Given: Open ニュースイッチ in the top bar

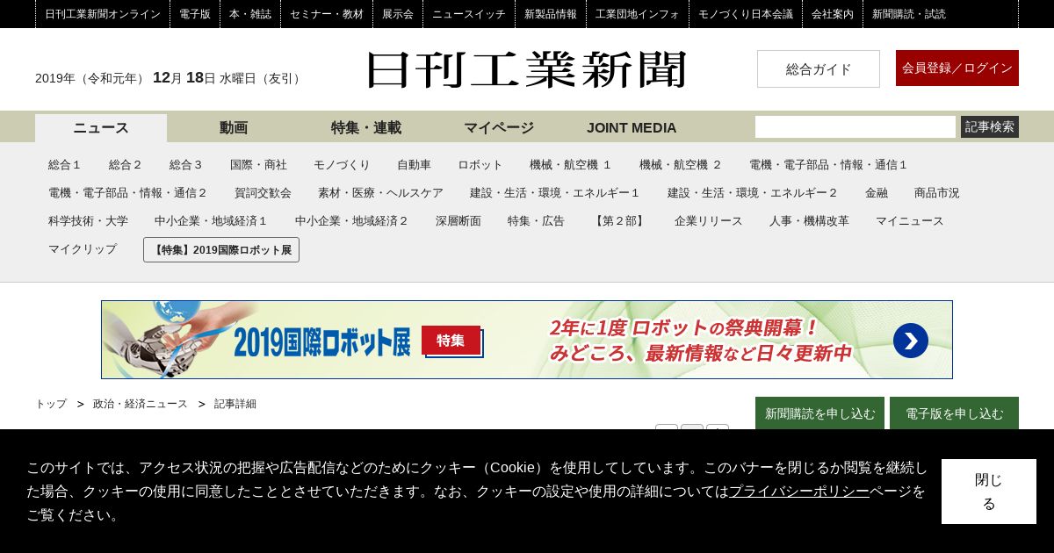Looking at the screenshot, I should pos(469,14).
